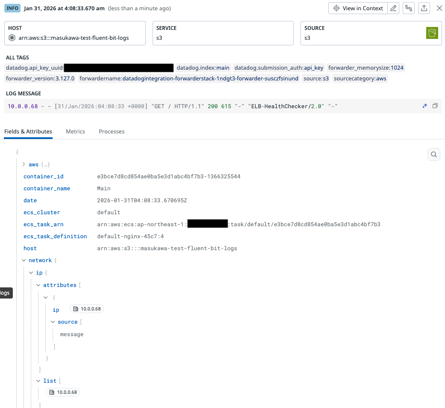Switch to the Metrics tab
This screenshot has width=445, height=408.
[x=75, y=132]
